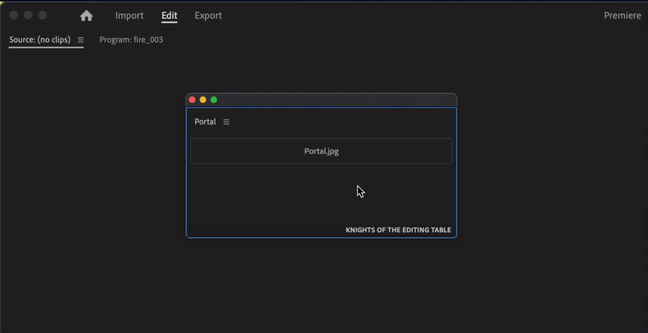
Task: Click the main window gray zoom button
Action: click(x=43, y=15)
